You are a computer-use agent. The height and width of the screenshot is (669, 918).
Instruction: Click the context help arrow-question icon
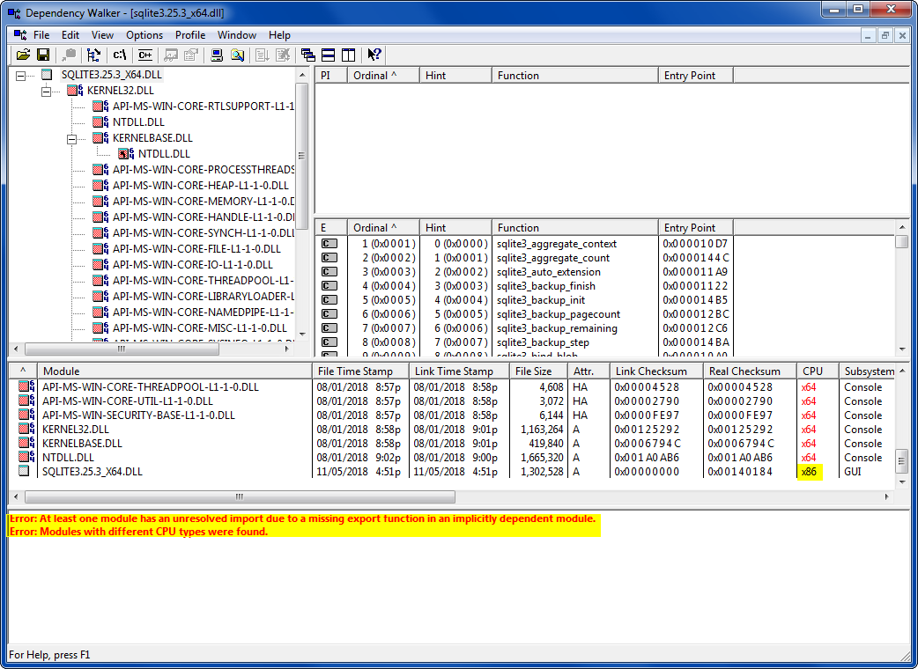tap(374, 55)
